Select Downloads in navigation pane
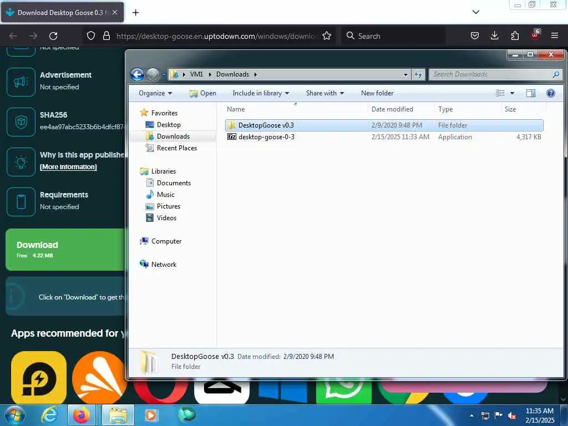This screenshot has width=568, height=426. 173,136
